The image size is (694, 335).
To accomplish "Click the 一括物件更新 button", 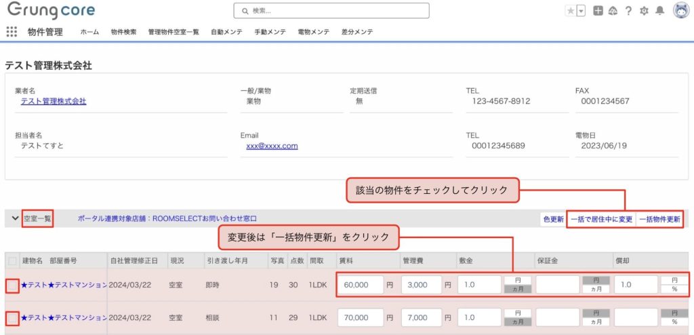I will (659, 219).
